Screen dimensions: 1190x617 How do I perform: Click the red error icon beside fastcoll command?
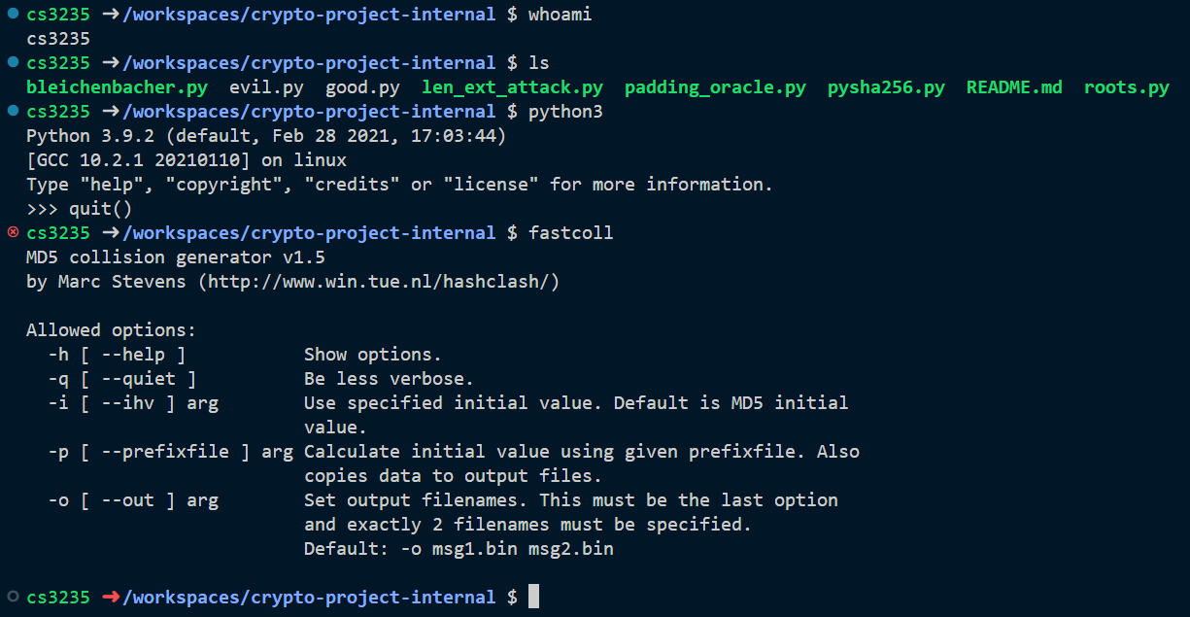click(13, 233)
